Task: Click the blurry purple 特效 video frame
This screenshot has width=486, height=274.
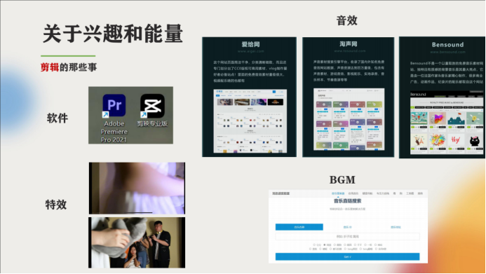Action: point(137,189)
